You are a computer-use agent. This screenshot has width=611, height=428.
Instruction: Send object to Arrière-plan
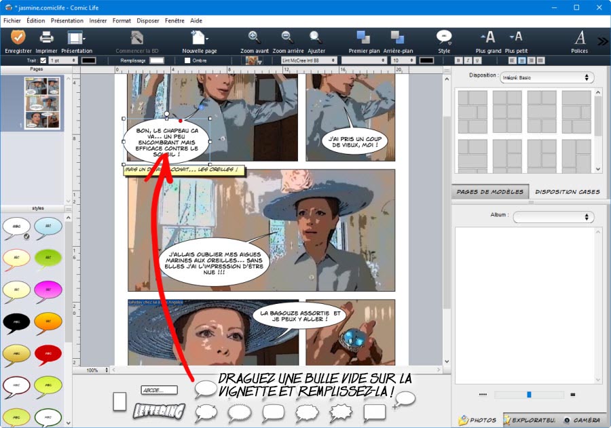pos(397,37)
